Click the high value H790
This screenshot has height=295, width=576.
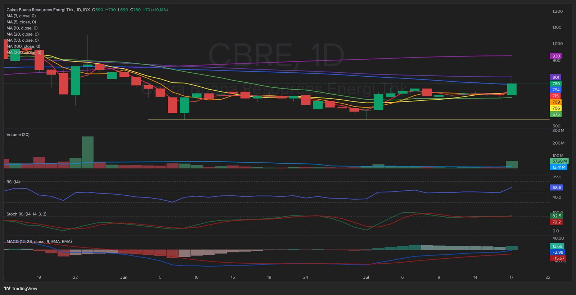[111, 10]
